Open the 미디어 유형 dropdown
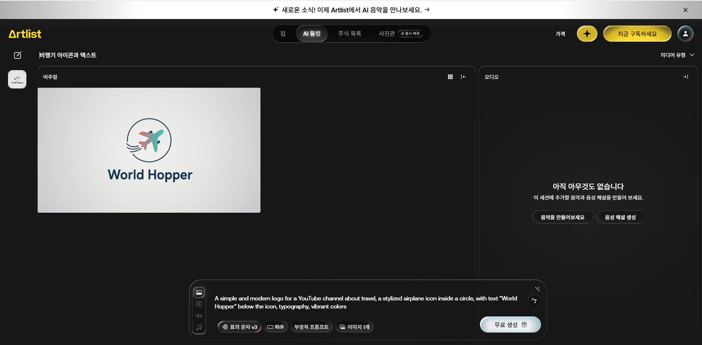Viewport: 702px width, 345px height. point(677,55)
